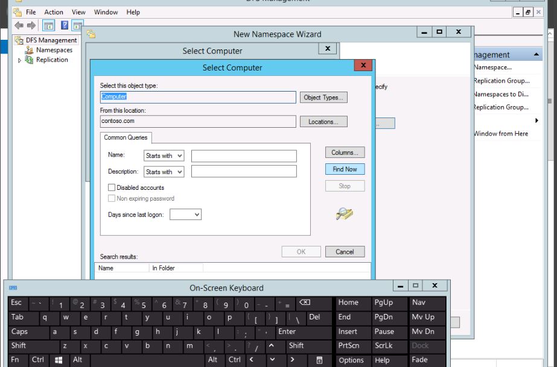Viewport: 557px width, 367px height.
Task: Click the Options key on On-Screen Keyboard
Action: pos(354,360)
